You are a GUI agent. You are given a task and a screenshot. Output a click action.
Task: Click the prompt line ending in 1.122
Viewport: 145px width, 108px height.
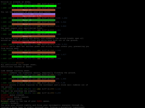[x=31, y=89]
